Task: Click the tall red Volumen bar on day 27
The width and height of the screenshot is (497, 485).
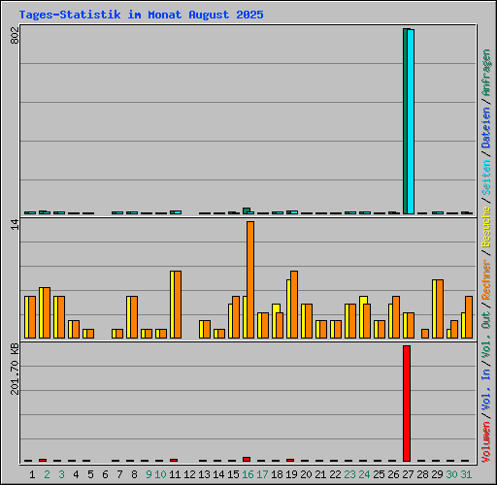Action: coord(407,404)
